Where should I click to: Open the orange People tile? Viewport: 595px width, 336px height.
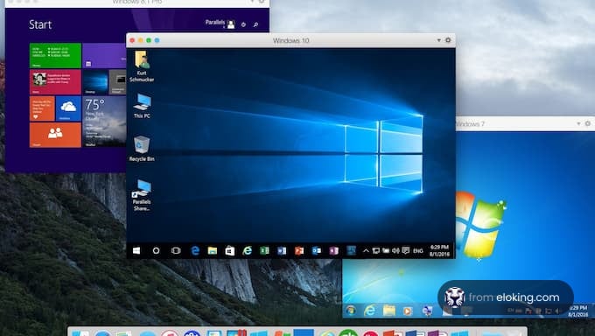tap(55, 135)
